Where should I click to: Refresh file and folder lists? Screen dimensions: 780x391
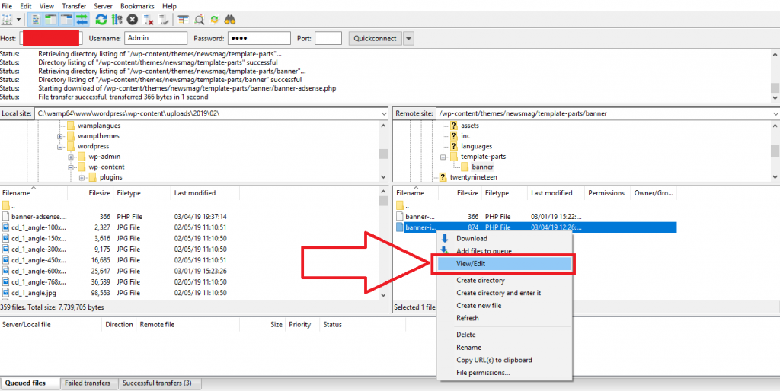click(x=101, y=19)
